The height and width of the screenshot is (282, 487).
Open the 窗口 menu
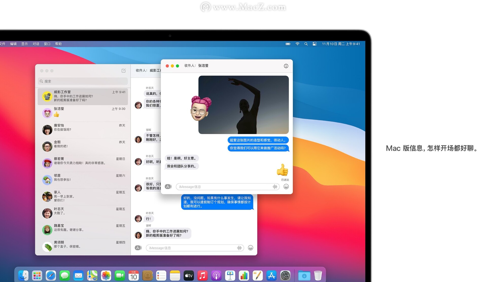(47, 44)
